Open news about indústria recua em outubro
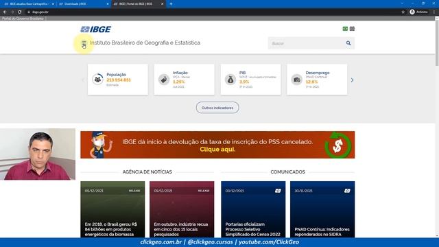The height and width of the screenshot is (247, 439). pos(182,209)
